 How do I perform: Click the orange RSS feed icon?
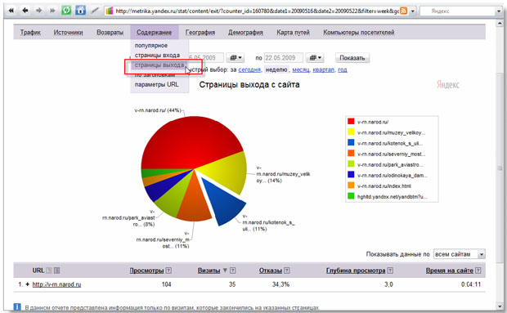pos(403,11)
